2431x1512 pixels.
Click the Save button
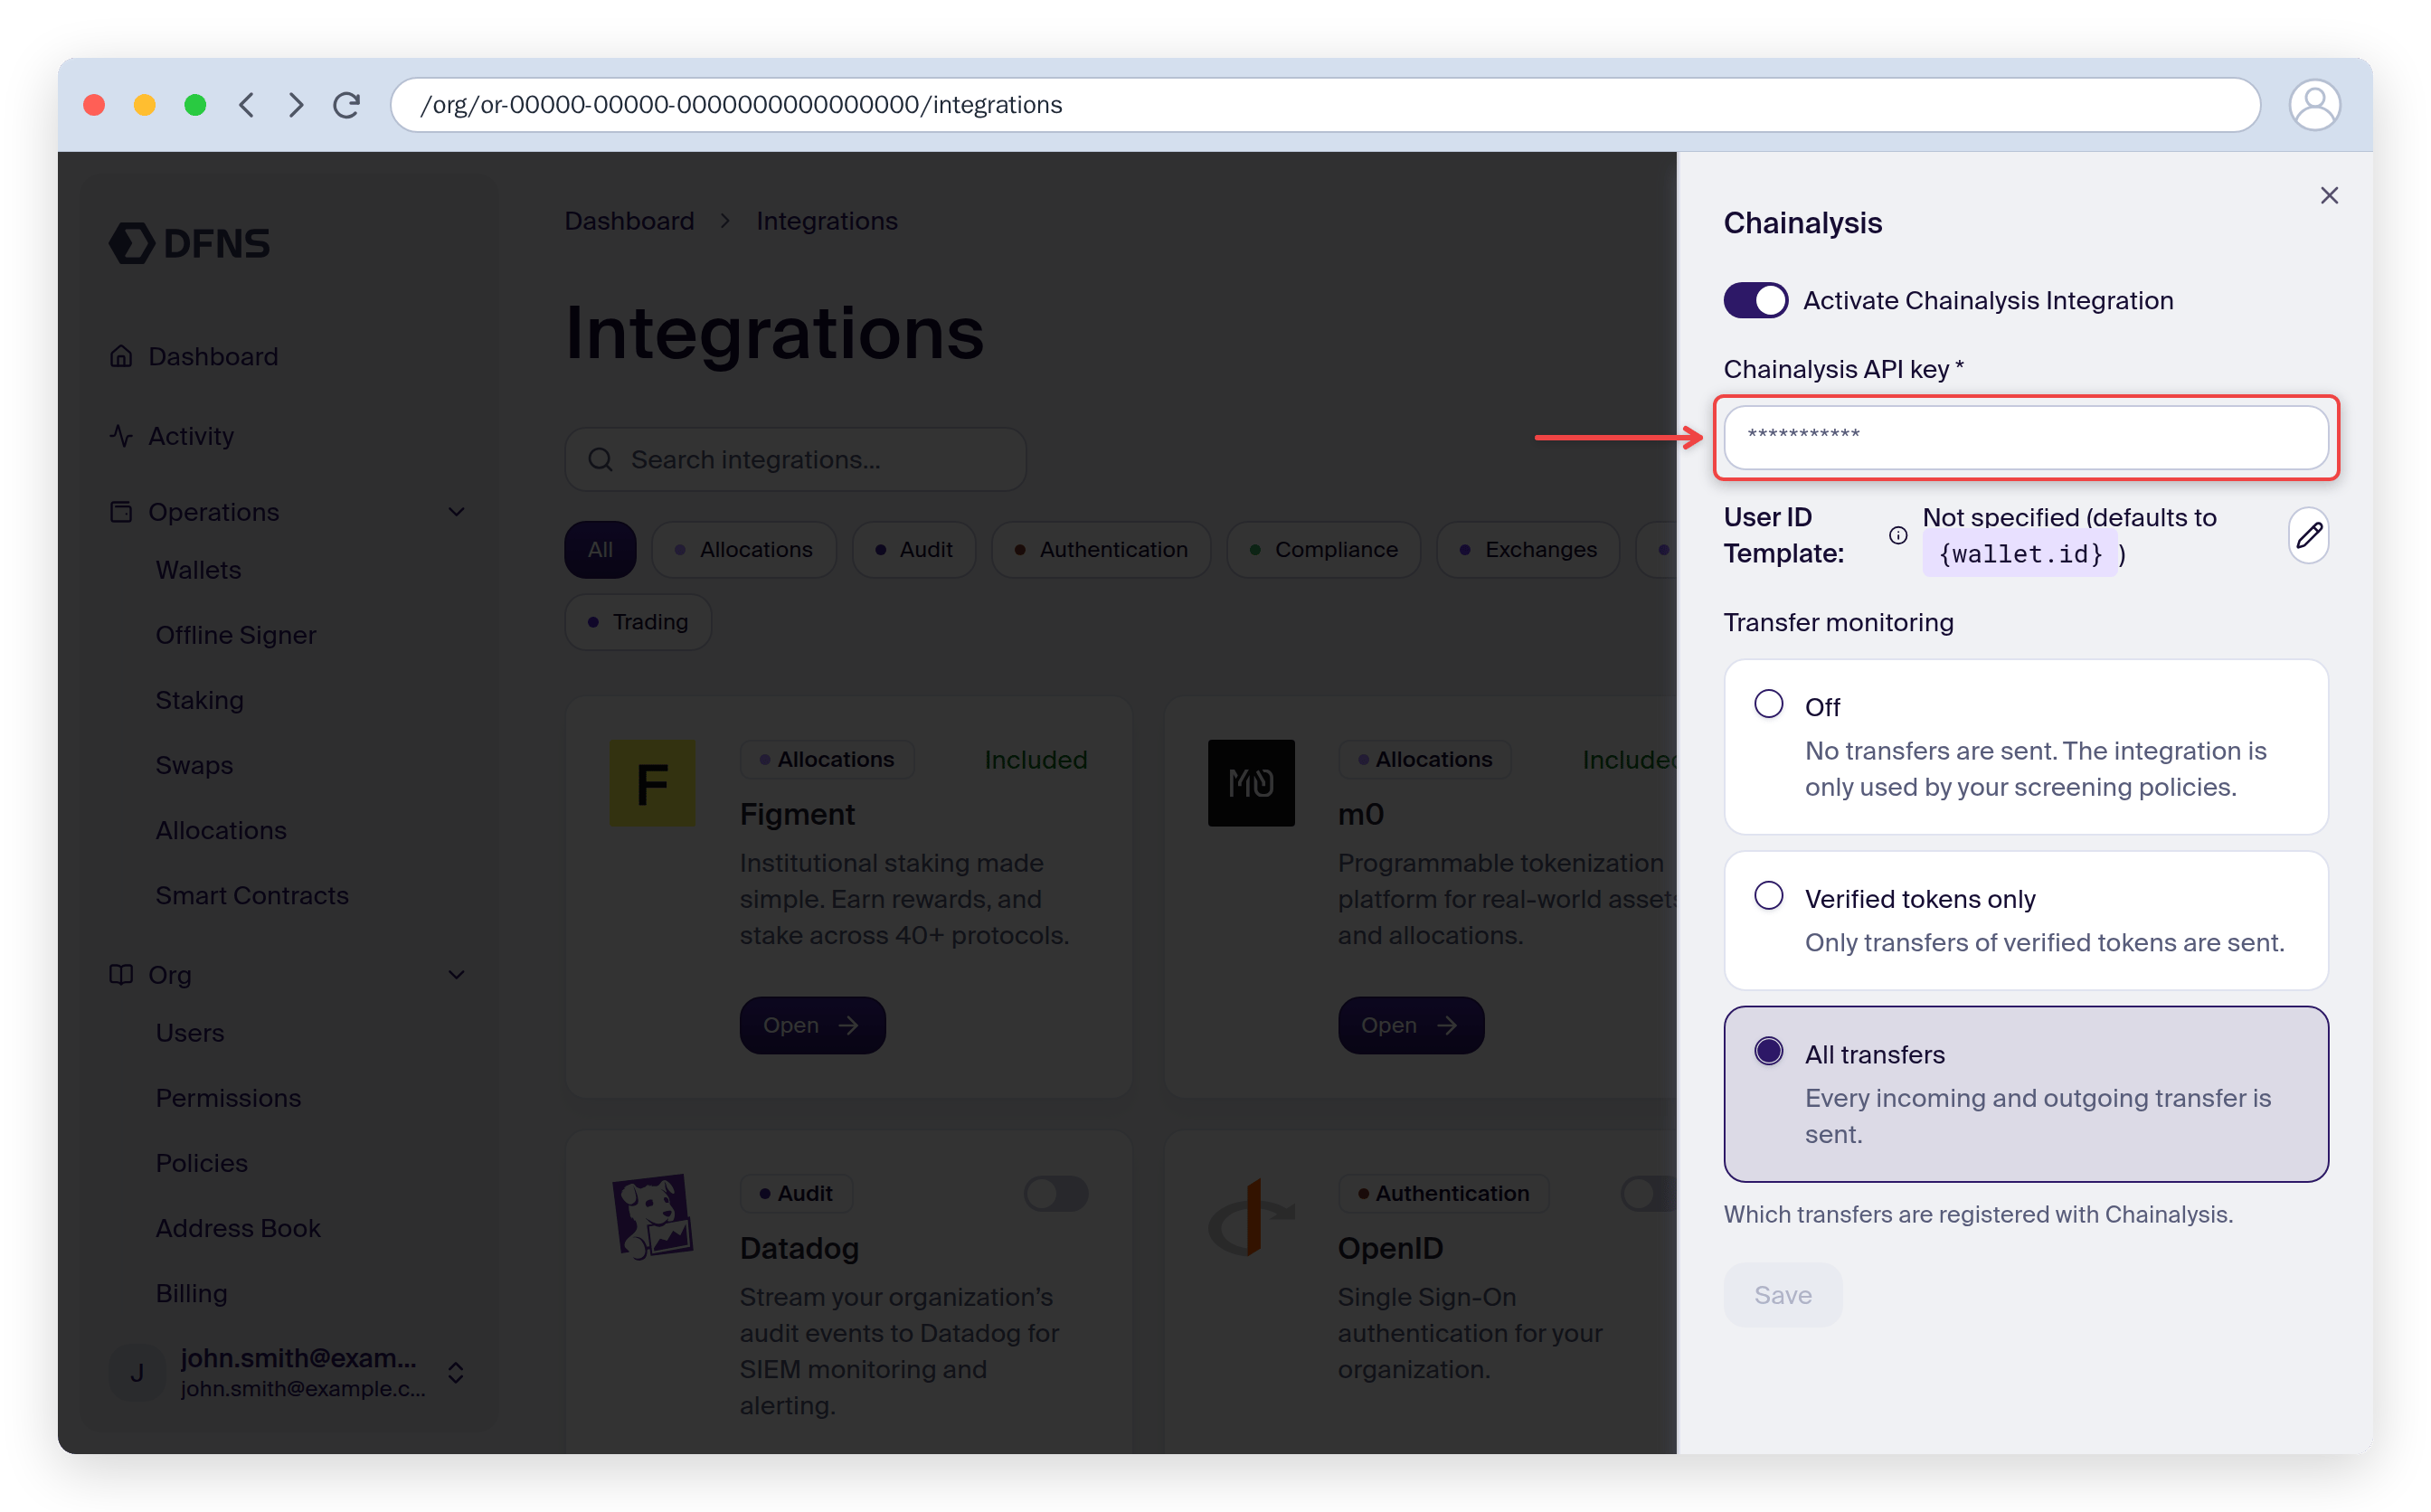pyautogui.click(x=1782, y=1294)
